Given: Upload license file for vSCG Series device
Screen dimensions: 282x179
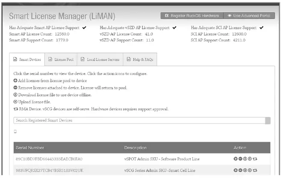Looking at the screenshot, I should [x=250, y=170].
